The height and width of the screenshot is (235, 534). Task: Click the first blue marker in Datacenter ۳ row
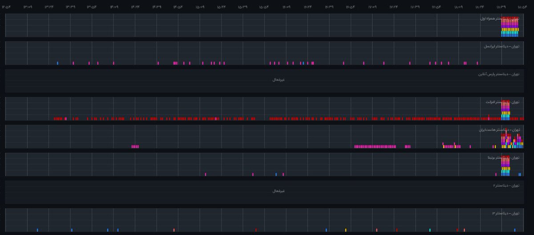pyautogui.click(x=37, y=230)
